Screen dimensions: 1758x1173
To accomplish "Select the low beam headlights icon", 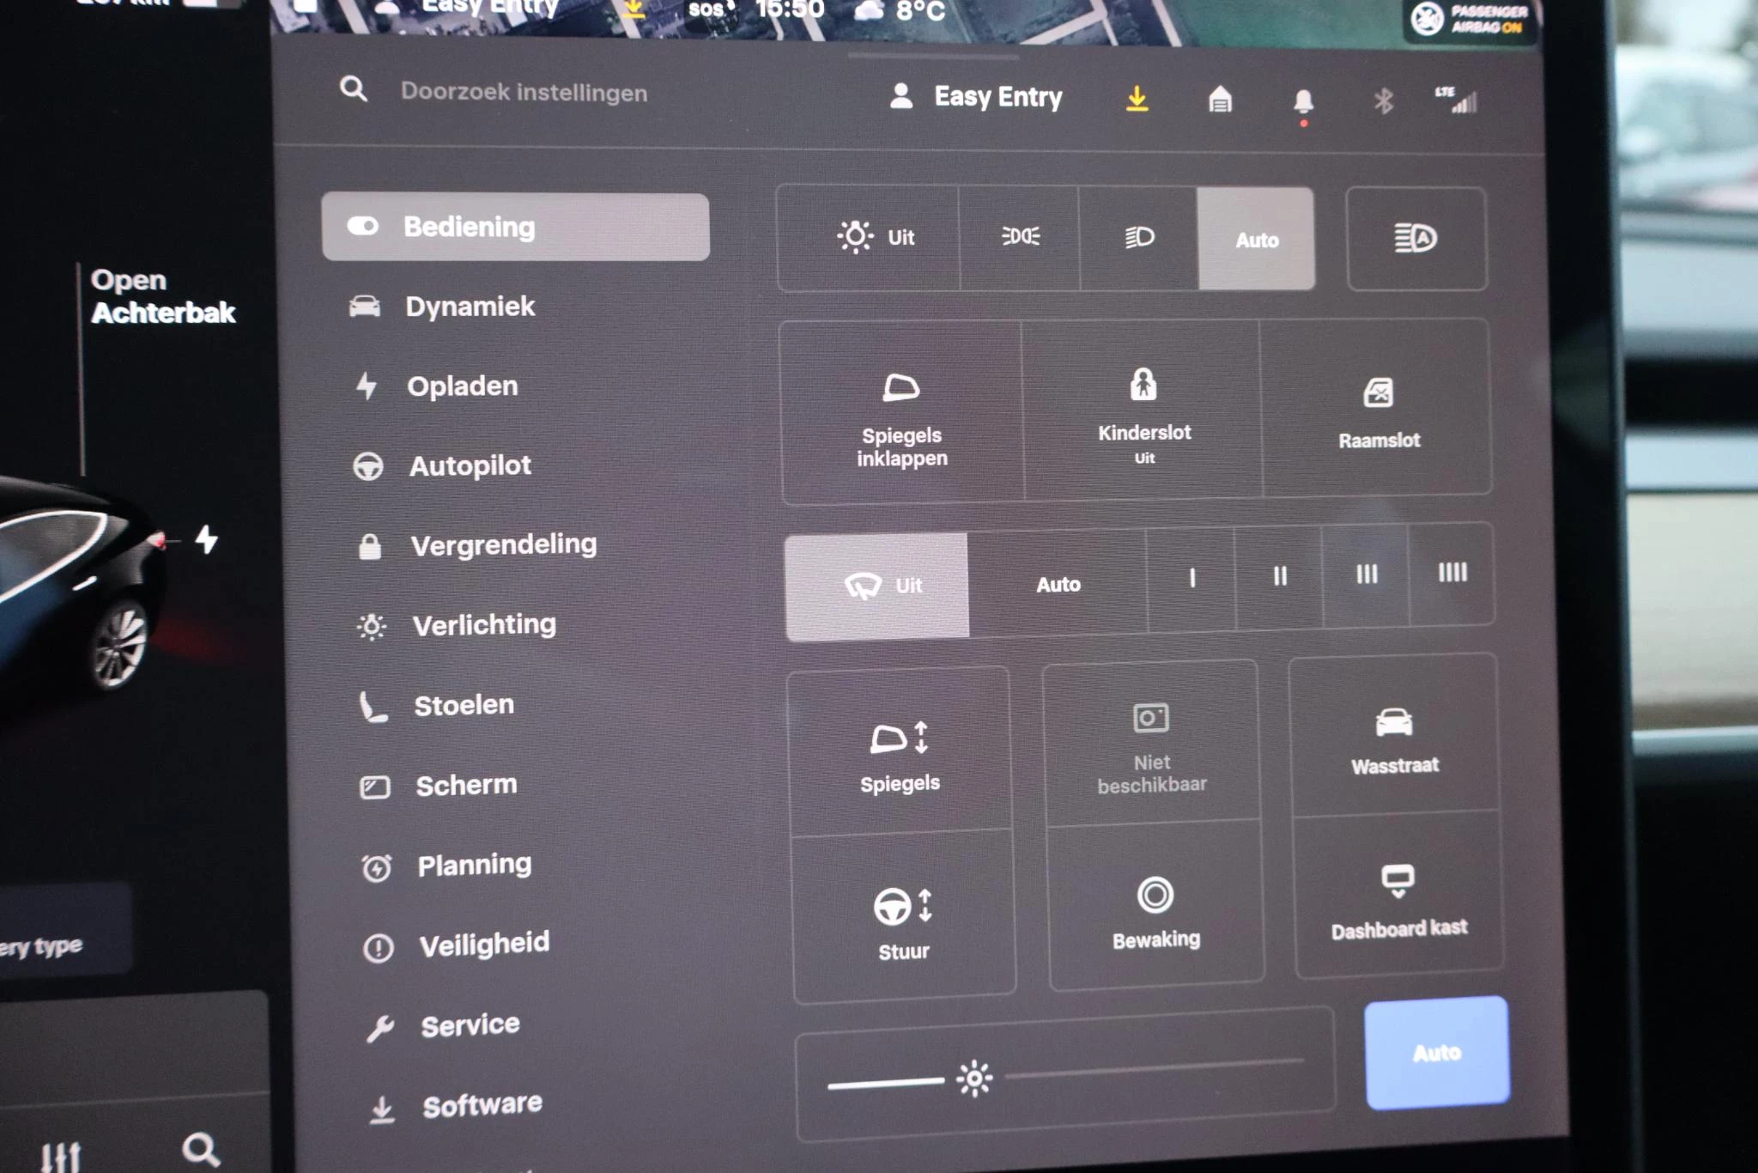I will [1139, 237].
